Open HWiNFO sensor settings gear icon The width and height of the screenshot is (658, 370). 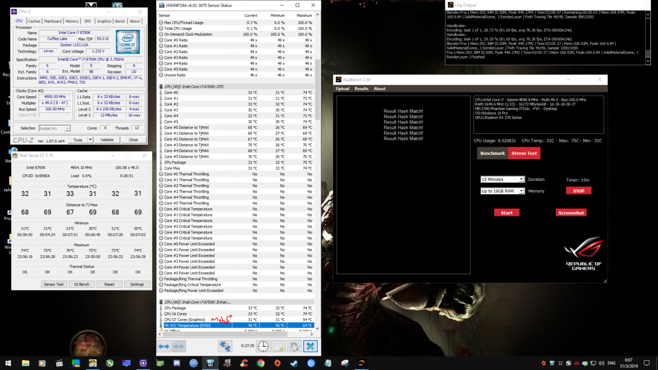pos(295,346)
